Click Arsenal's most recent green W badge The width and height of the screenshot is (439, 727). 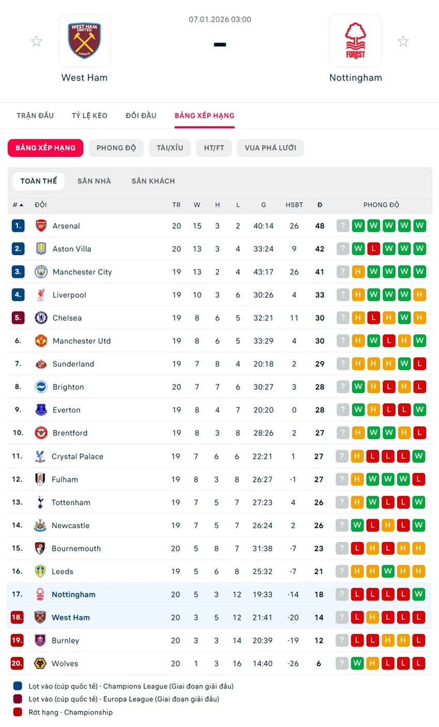(x=358, y=226)
